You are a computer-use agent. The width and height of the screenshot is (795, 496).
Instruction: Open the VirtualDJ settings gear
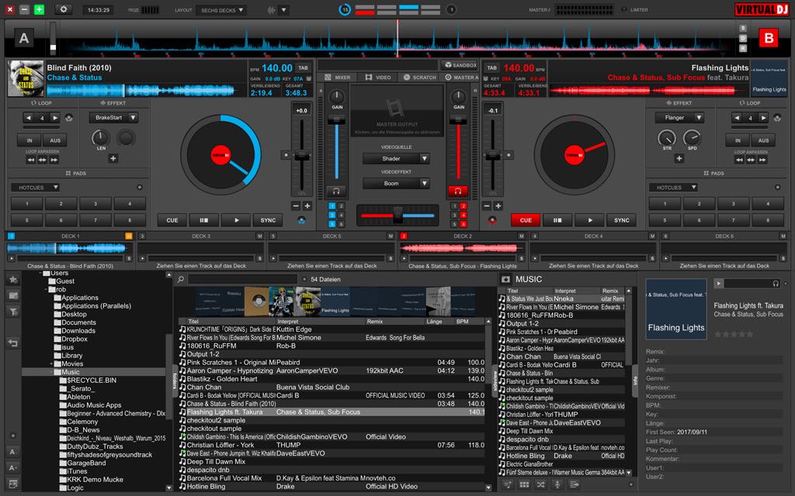(x=64, y=9)
